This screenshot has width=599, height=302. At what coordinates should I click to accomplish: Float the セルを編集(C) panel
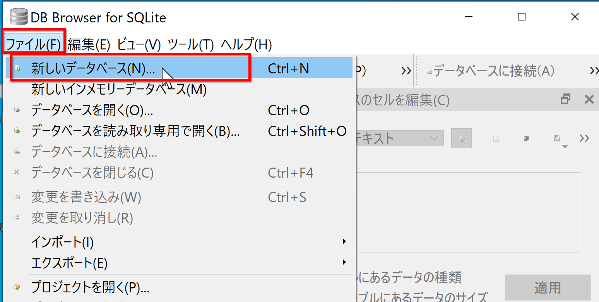(566, 100)
